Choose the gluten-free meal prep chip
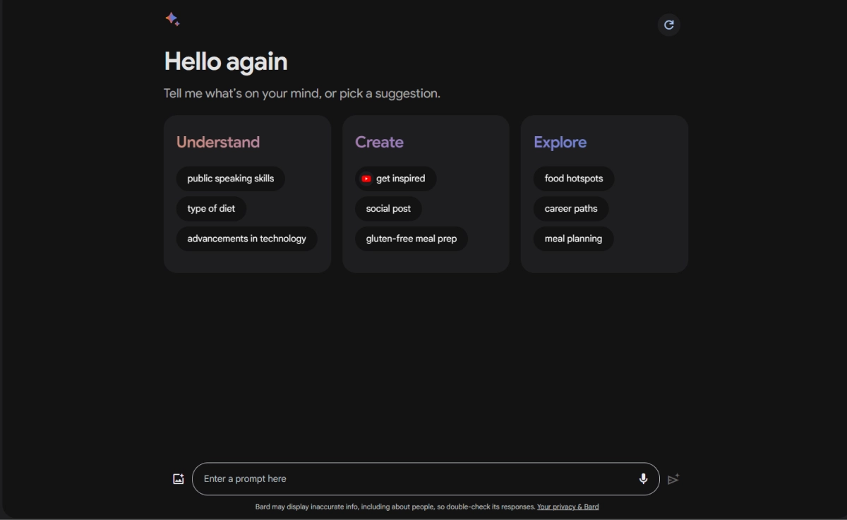 click(412, 238)
